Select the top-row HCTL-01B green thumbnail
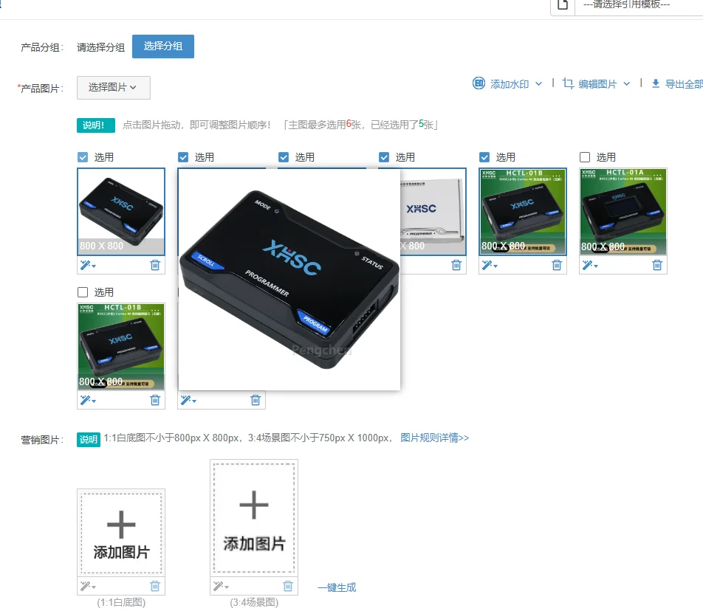 523,212
